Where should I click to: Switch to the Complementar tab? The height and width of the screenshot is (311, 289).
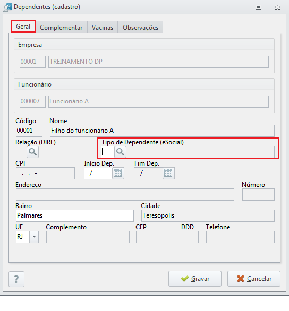click(61, 28)
